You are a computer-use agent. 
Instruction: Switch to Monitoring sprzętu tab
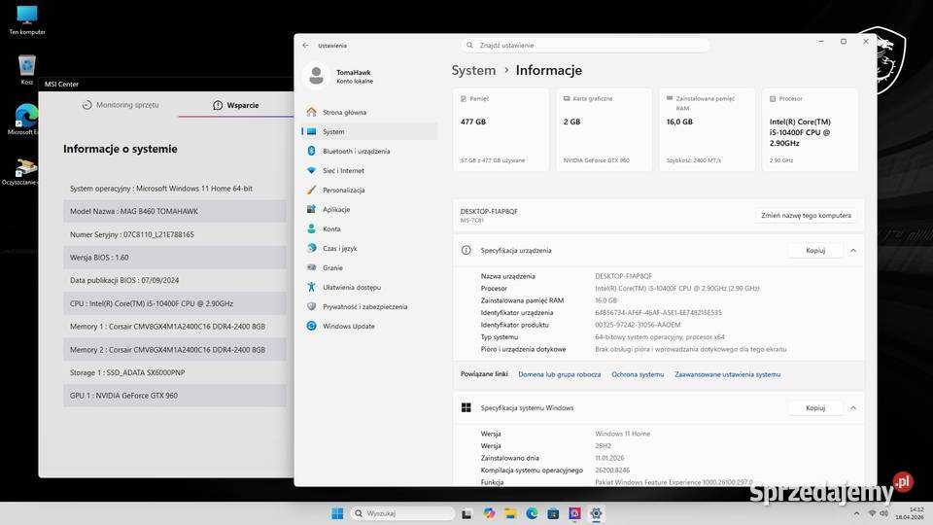121,105
